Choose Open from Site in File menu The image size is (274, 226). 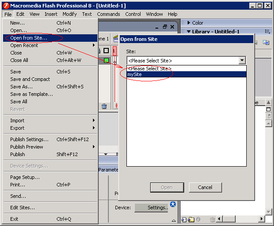[29, 38]
